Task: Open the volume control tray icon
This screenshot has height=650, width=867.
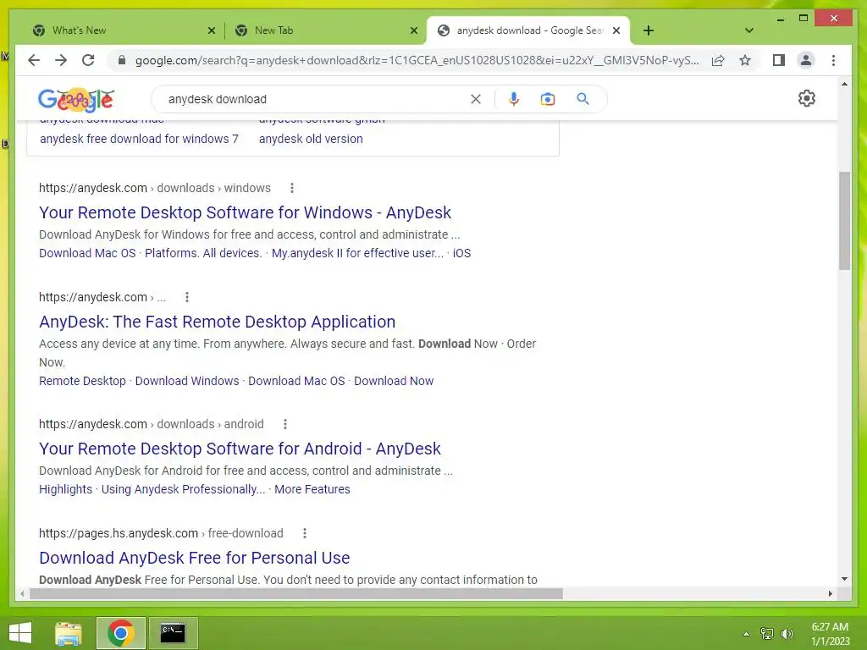Action: coord(787,633)
